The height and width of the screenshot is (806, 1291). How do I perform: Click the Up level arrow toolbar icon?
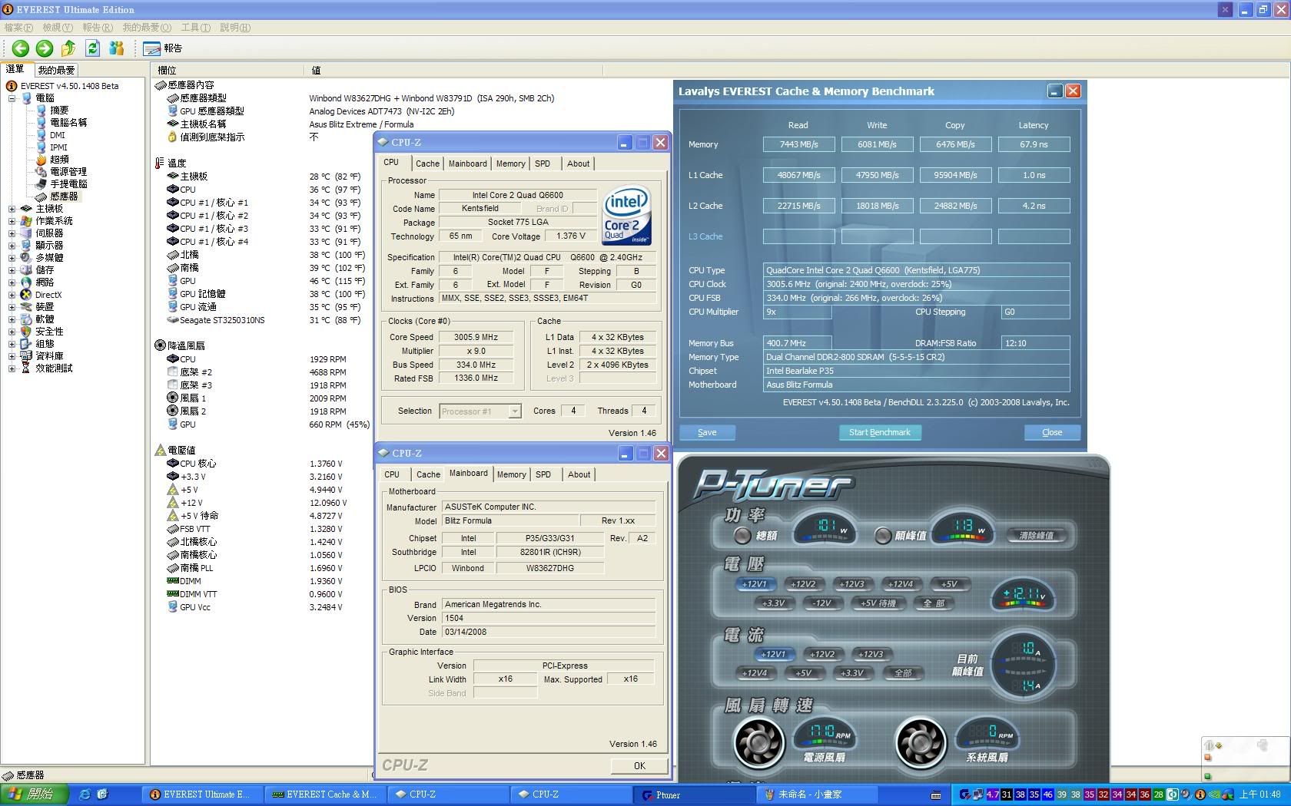click(68, 48)
